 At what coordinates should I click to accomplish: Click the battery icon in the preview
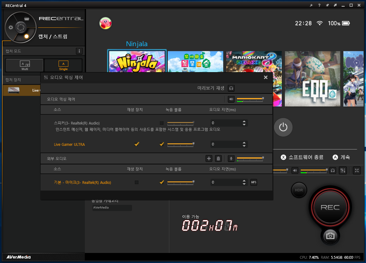point(346,23)
